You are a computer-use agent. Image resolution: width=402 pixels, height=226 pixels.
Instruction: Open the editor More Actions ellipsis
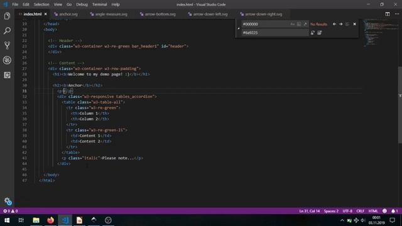pos(397,14)
